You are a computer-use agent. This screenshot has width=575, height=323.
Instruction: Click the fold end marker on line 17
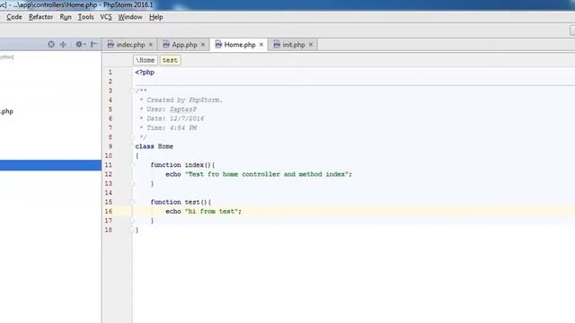(x=132, y=221)
